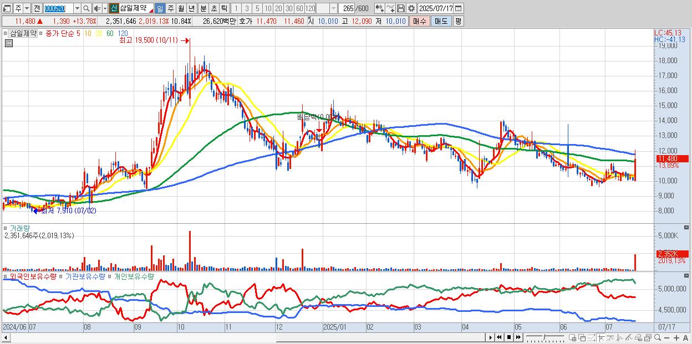The image size is (692, 344).
Task: Click the stock code field 000520
Action: click(58, 8)
